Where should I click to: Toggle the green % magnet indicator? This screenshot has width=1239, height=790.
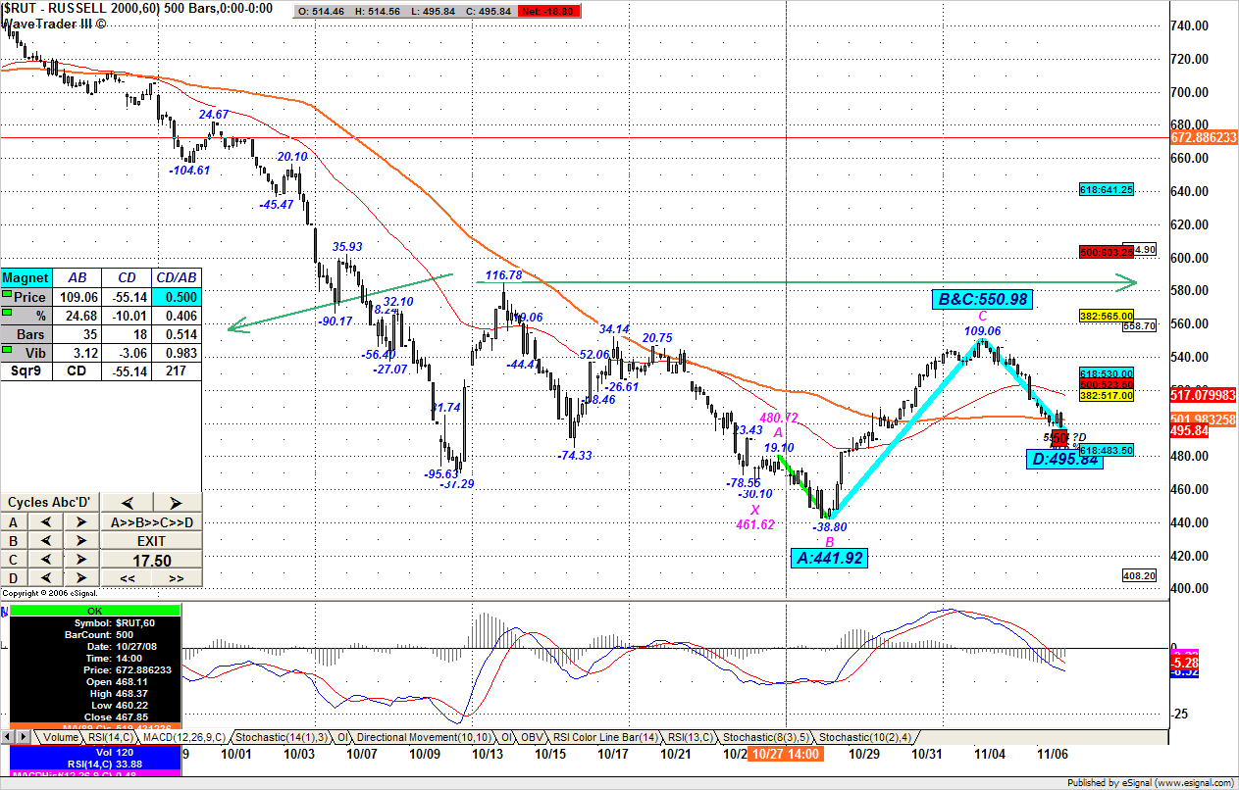tap(7, 314)
